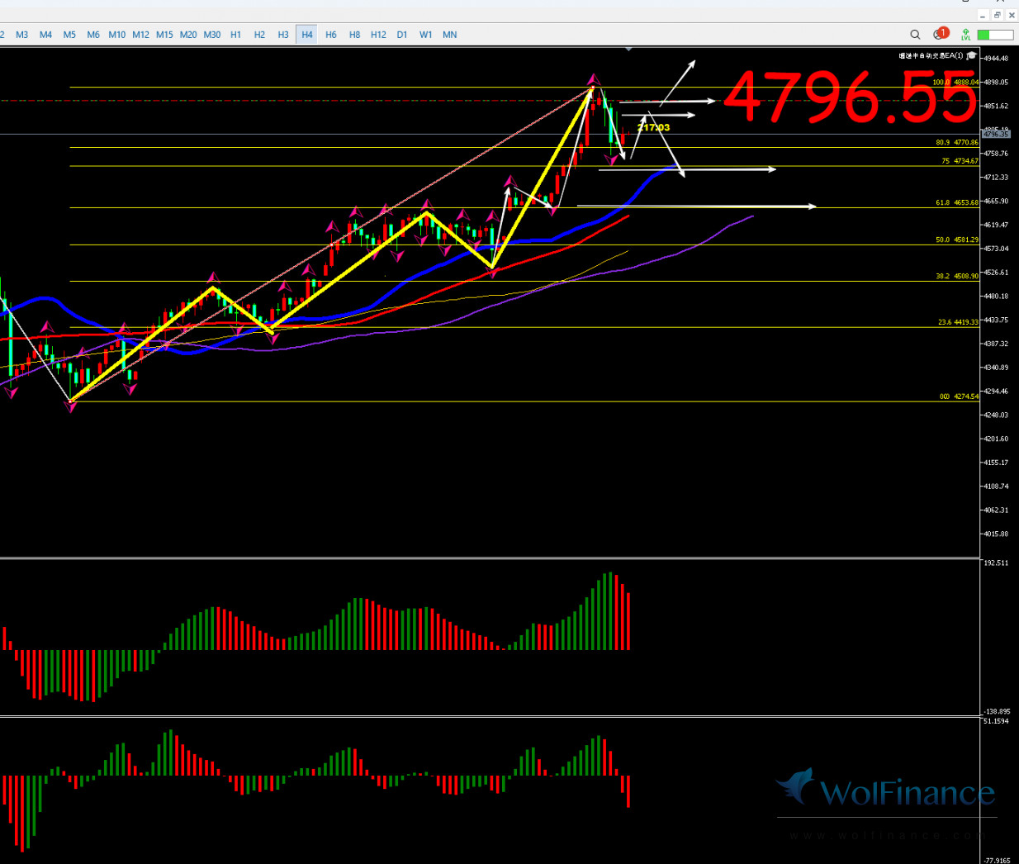The image size is (1019, 864).
Task: Select the MN monthly timeframe
Action: click(449, 35)
